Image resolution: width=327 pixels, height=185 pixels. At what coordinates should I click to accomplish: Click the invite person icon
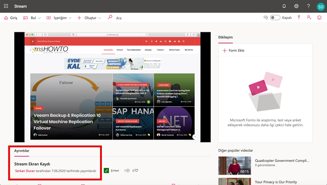pos(309,18)
